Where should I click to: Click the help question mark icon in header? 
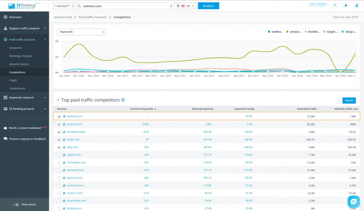coord(335,6)
